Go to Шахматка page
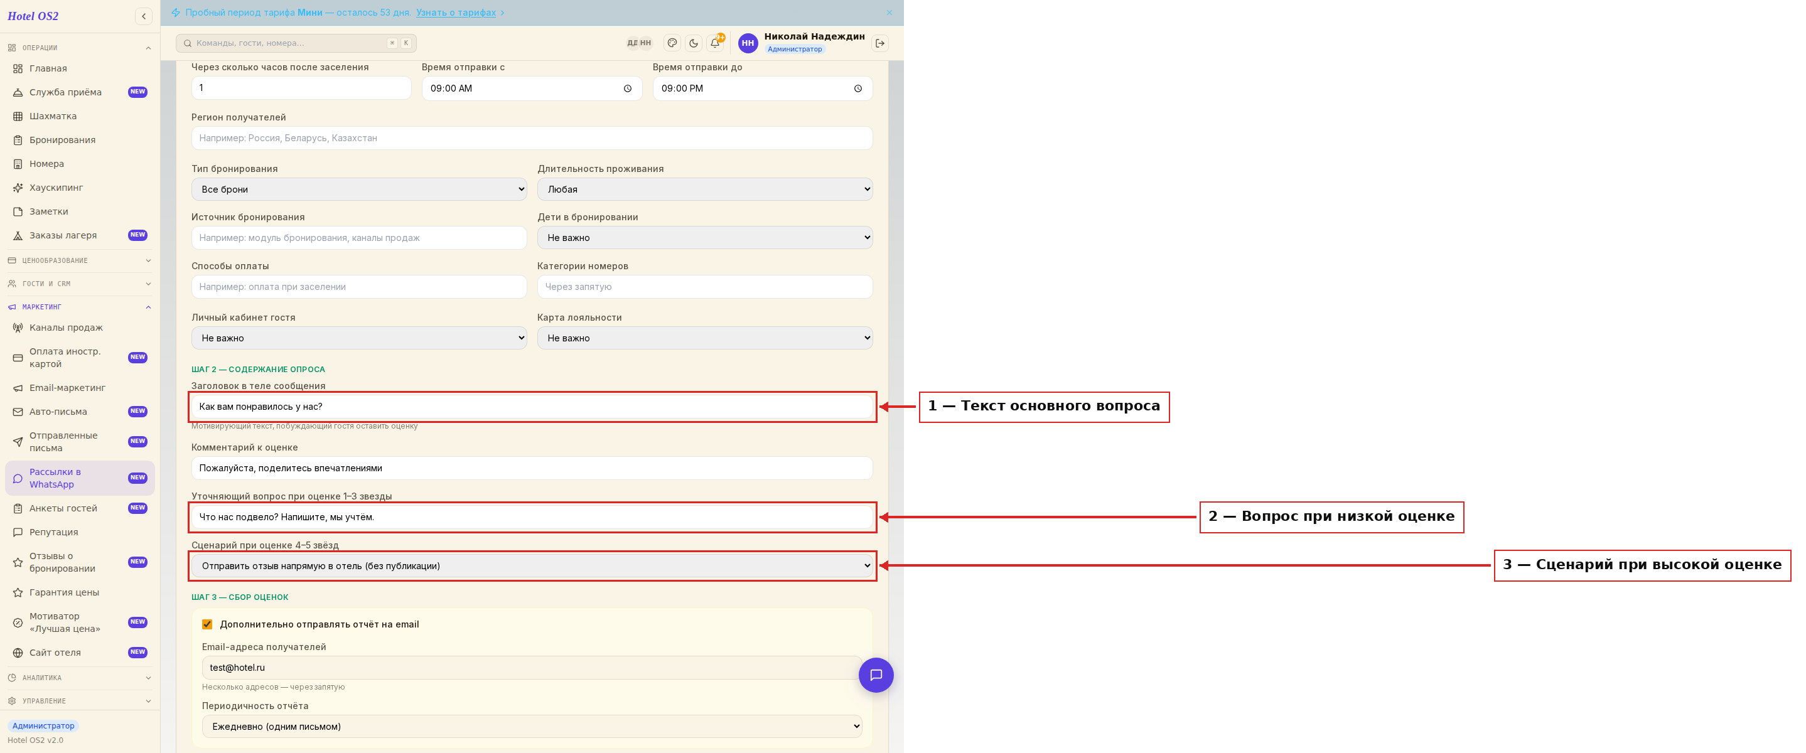This screenshot has width=1806, height=753. pyautogui.click(x=80, y=115)
